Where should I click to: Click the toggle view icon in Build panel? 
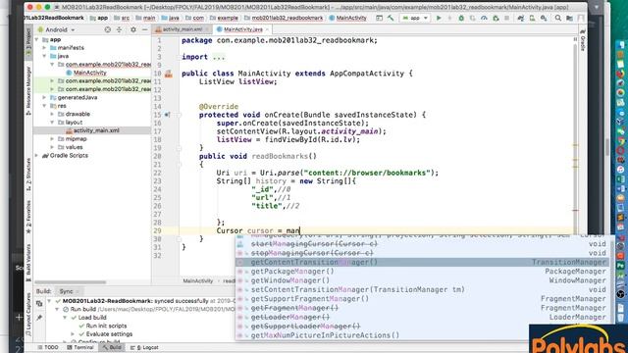coord(39,304)
